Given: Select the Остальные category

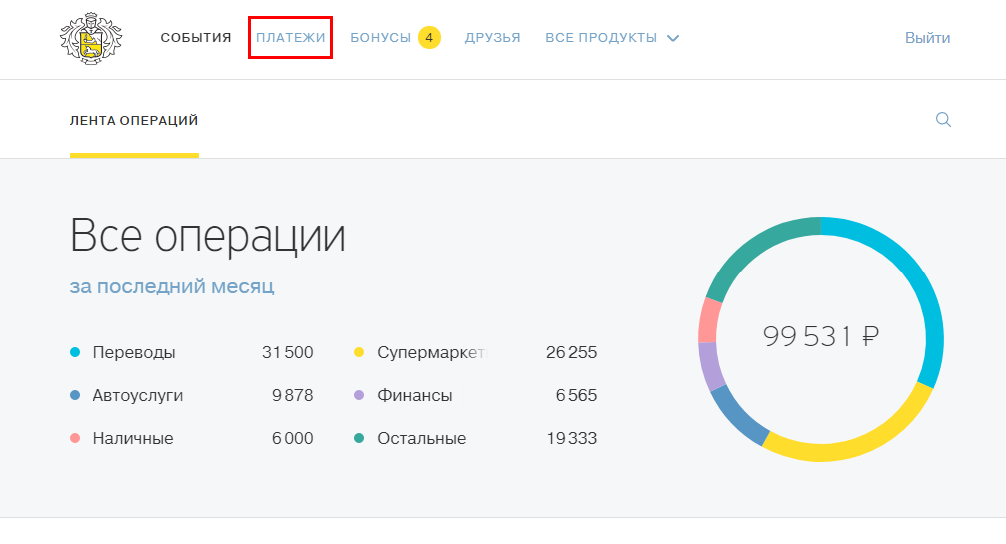Looking at the screenshot, I should coord(421,438).
